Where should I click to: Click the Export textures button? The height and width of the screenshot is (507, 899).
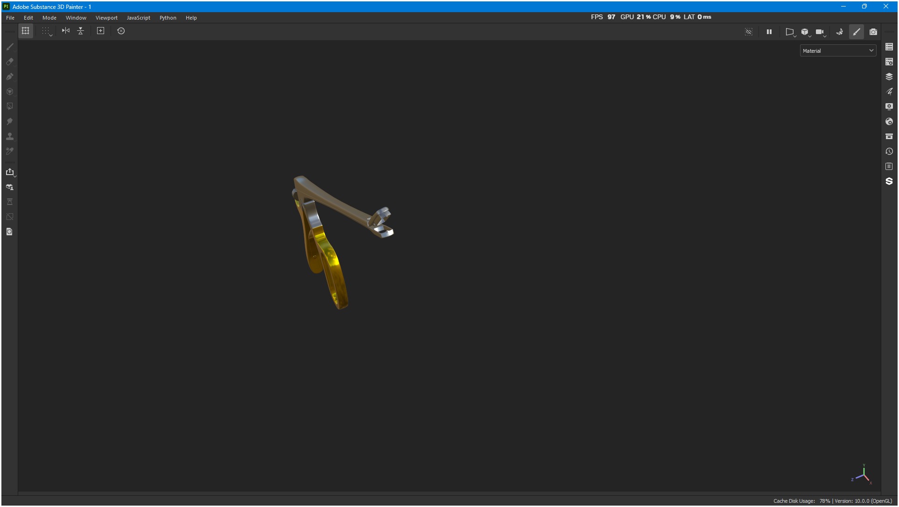pos(10,172)
